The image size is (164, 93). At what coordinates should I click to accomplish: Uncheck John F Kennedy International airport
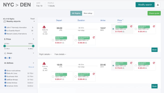tap(5, 27)
